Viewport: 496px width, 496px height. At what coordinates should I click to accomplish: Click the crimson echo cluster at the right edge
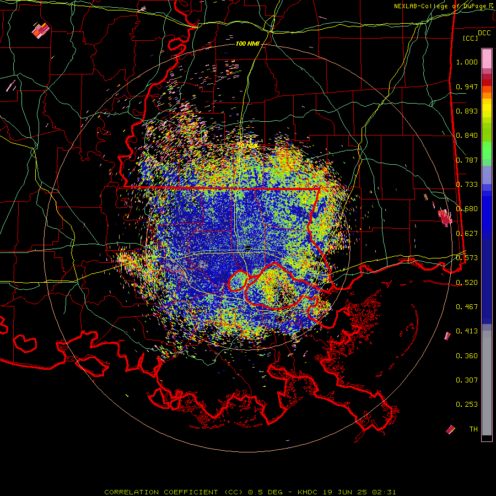click(445, 218)
